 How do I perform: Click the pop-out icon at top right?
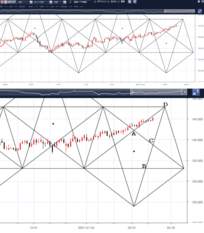(203, 1)
